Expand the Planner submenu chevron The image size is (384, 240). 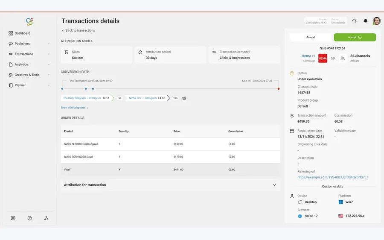click(49, 85)
